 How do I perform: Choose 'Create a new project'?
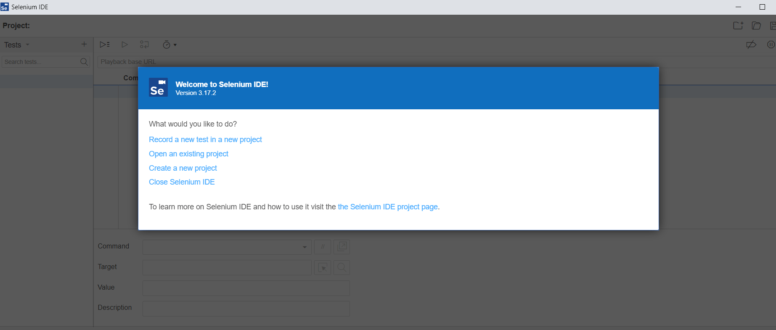(183, 168)
